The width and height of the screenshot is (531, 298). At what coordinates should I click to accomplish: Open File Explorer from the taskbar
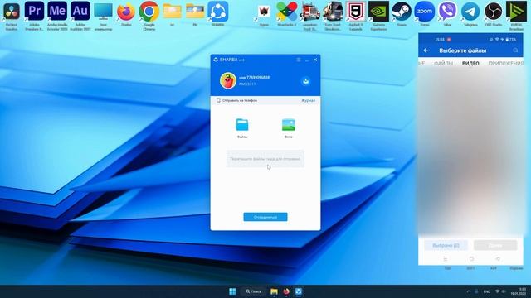point(274,291)
